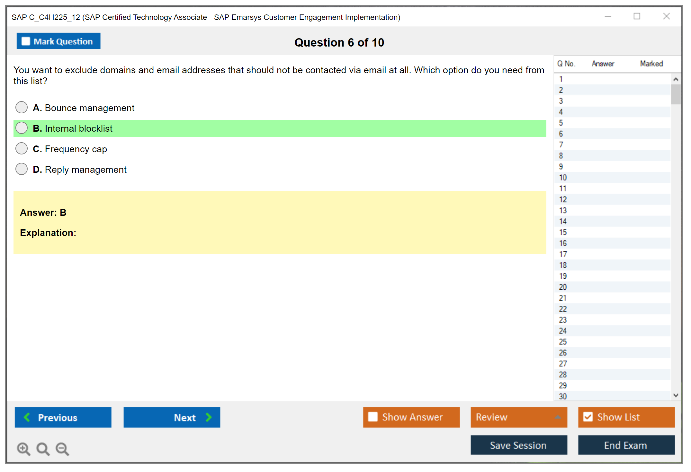Viewport: 691px width, 472px height.
Task: Maximize the exam window
Action: point(637,16)
